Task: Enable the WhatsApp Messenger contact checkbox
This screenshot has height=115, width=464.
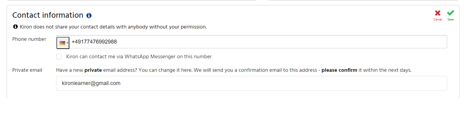Action: (59, 56)
